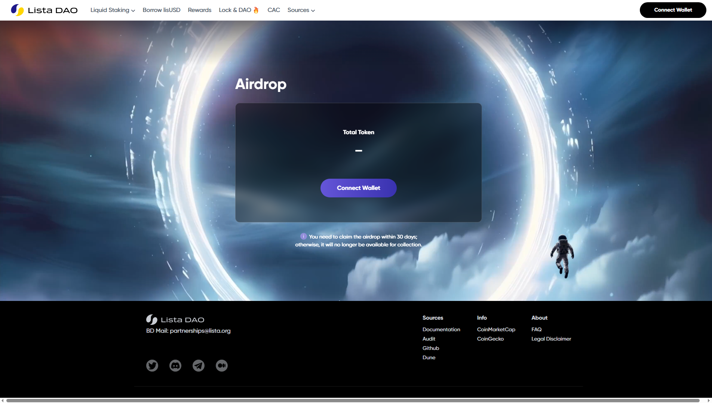This screenshot has height=403, width=712.
Task: Click the info icon beside claim notice
Action: coord(304,236)
